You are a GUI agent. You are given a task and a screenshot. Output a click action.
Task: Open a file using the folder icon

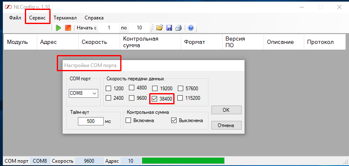[159, 28]
